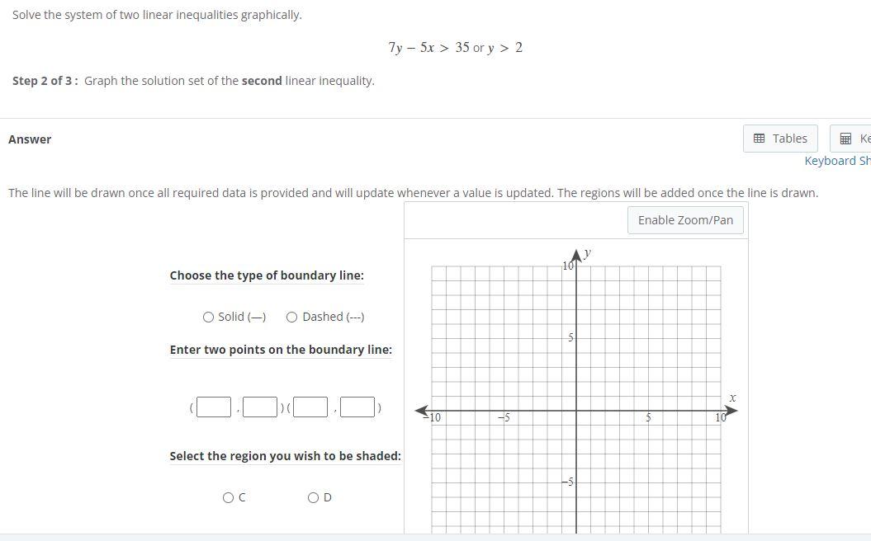Click the 'Choose the type of boundary line' heading
This screenshot has height=541, width=871.
(267, 275)
